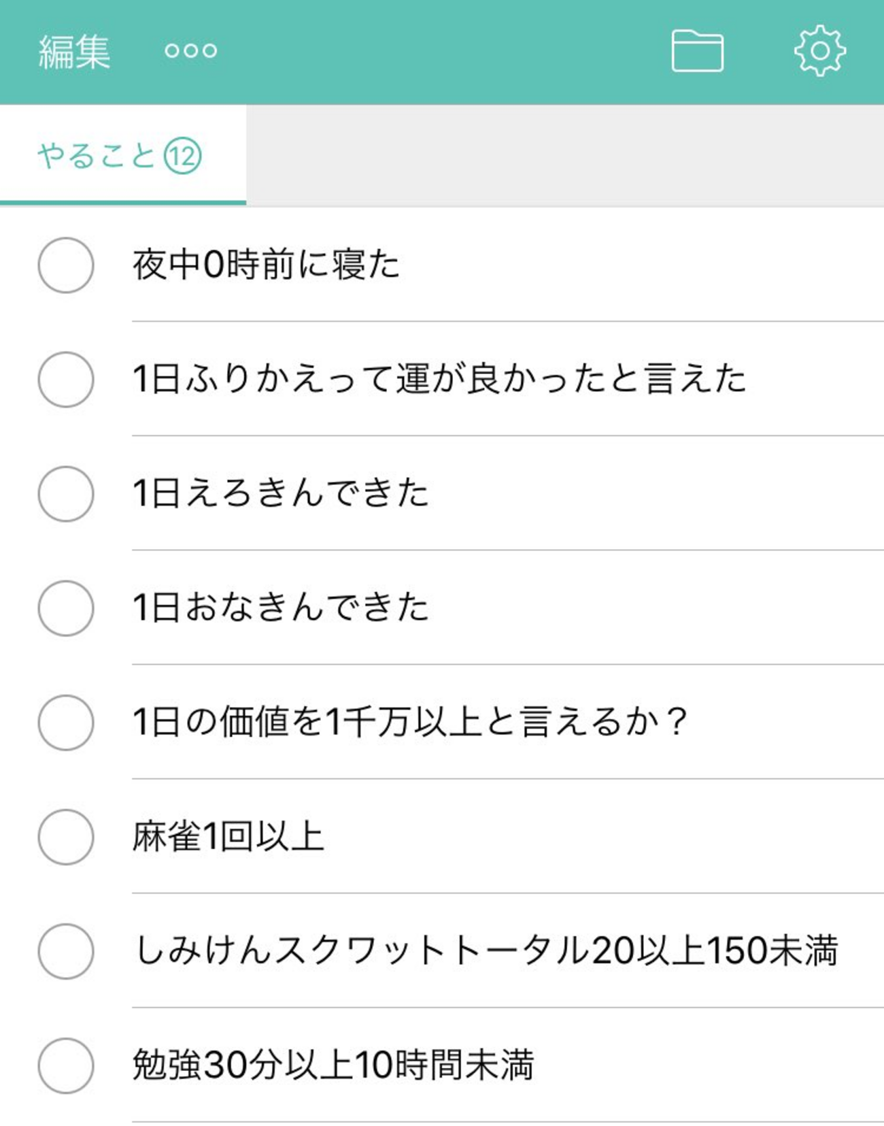Tap the 編集 edit button
The image size is (884, 1126).
[x=74, y=52]
